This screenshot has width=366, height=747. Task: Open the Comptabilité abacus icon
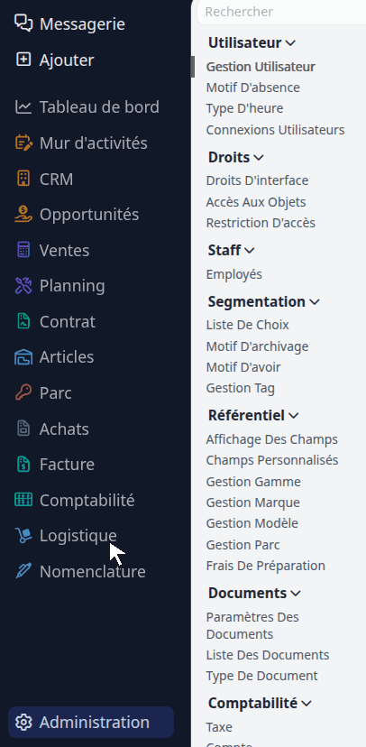23,500
